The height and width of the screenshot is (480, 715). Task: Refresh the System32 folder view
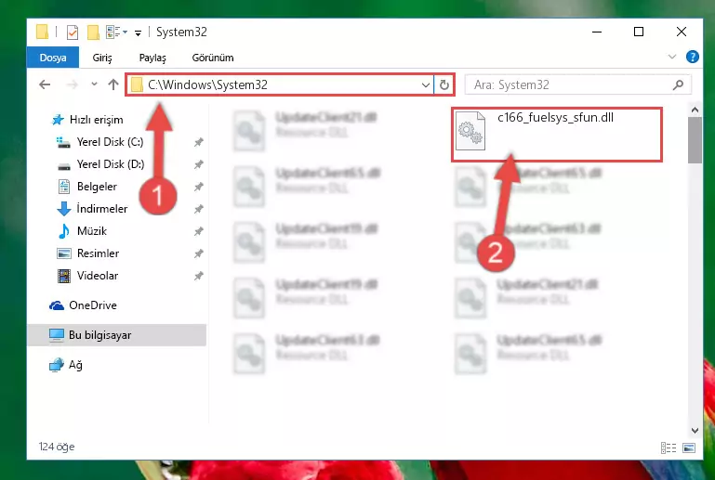pyautogui.click(x=444, y=85)
